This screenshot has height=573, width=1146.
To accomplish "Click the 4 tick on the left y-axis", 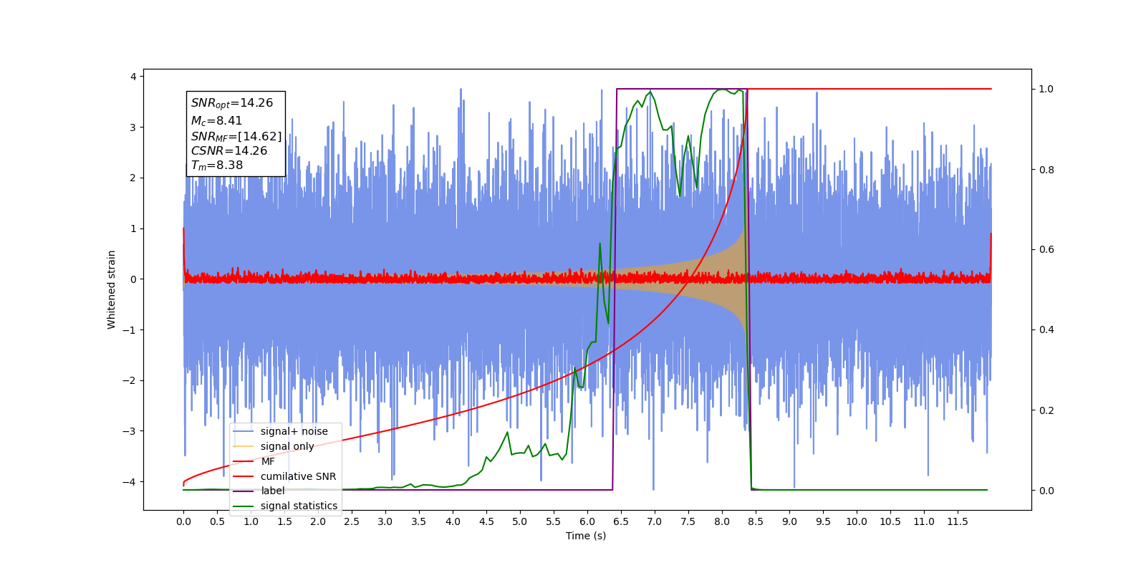I will point(133,77).
